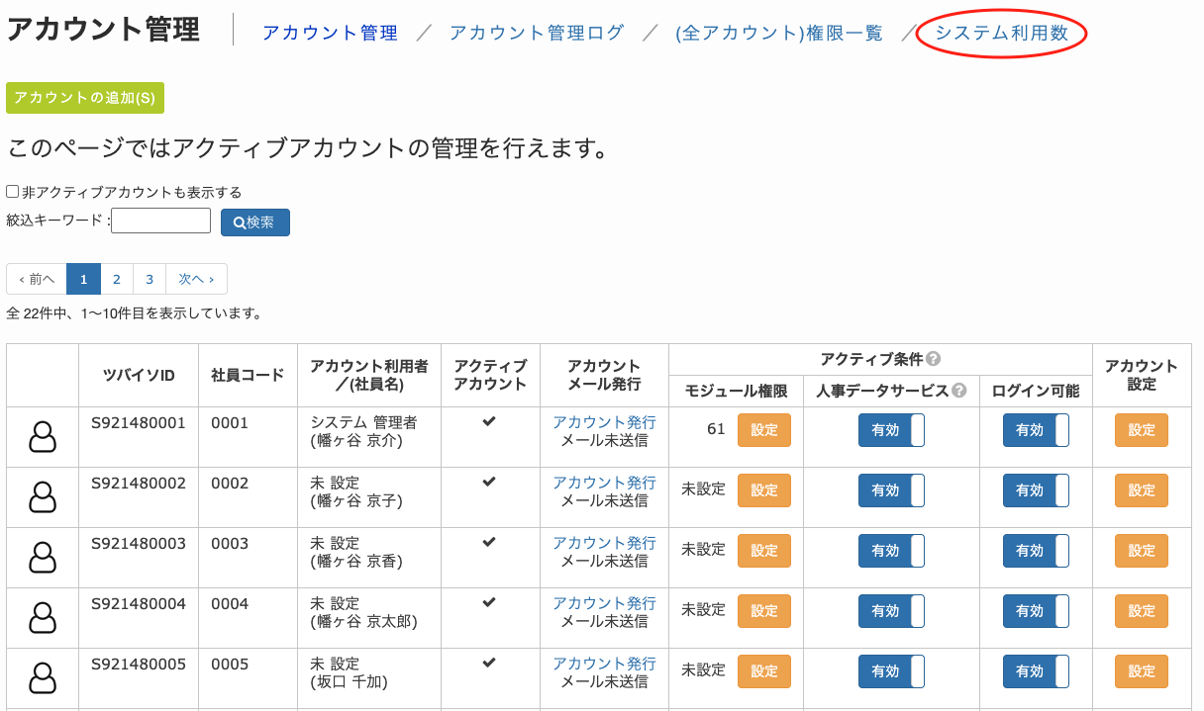Click アカウント発行 link for employee 0003
The image size is (1204, 711).
click(604, 543)
